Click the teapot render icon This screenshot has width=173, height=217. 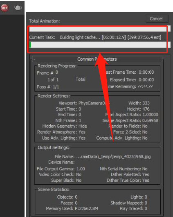pos(18,8)
